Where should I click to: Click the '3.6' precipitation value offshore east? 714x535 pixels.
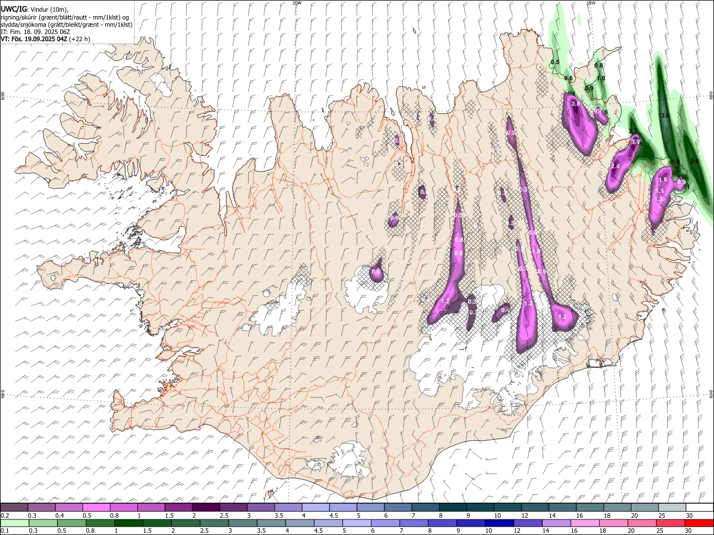click(665, 115)
